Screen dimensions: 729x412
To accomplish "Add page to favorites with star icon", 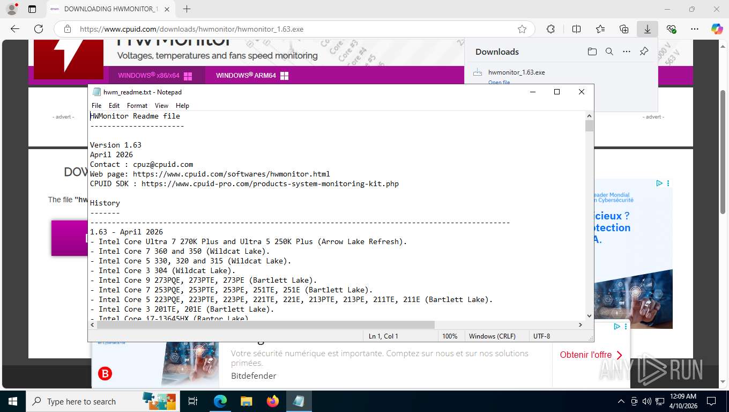I will [x=522, y=29].
